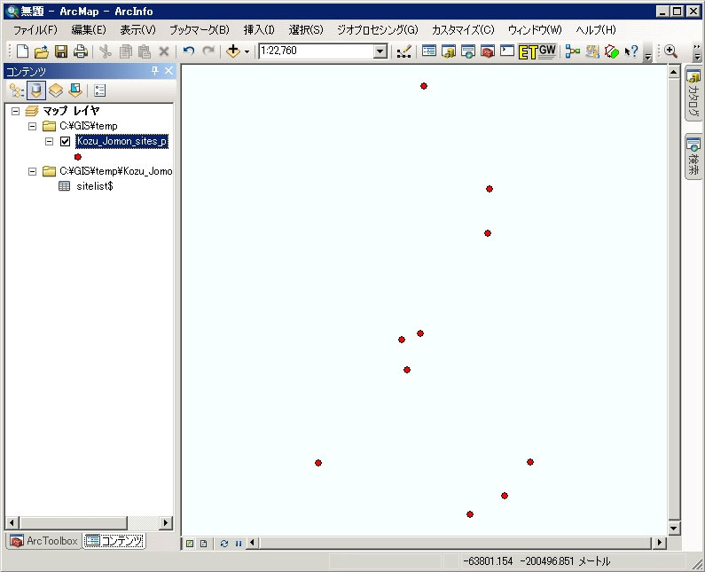The width and height of the screenshot is (705, 572).
Task: Open the カスタマイズ(C) menu
Action: coord(463,30)
